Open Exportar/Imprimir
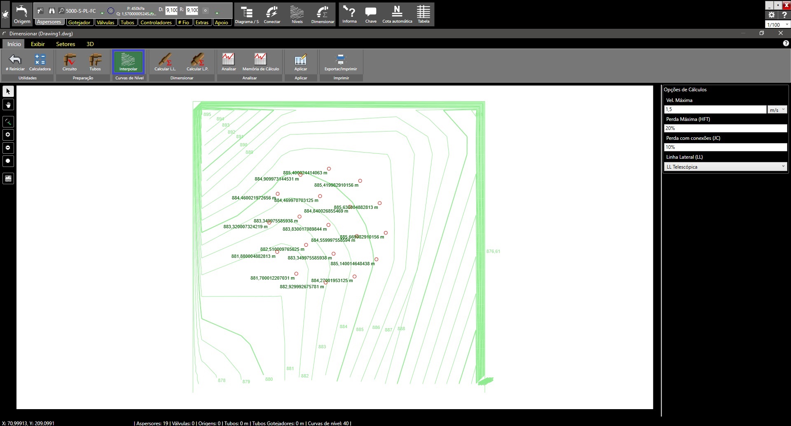 point(341,62)
